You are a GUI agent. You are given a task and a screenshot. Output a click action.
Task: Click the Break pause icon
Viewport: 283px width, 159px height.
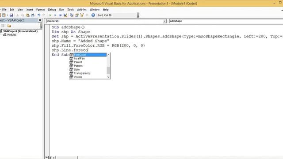55,15
